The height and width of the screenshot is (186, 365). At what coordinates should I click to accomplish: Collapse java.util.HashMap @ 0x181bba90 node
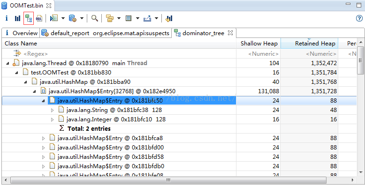click(26, 82)
